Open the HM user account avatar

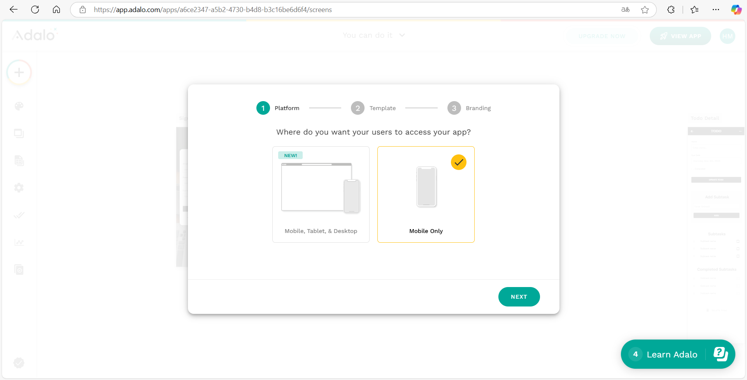point(728,36)
